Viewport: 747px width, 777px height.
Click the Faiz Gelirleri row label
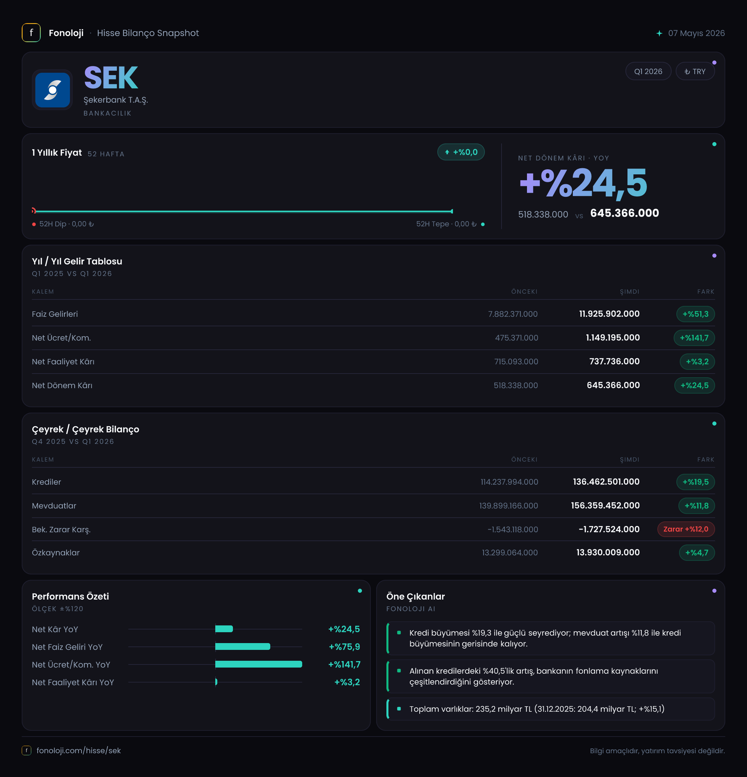[x=55, y=314]
